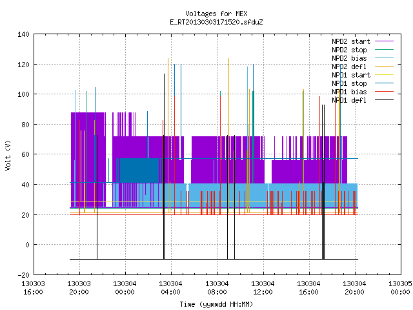Select the NPD1 stop legend label
This screenshot has width=413, height=310.
pyautogui.click(x=349, y=83)
